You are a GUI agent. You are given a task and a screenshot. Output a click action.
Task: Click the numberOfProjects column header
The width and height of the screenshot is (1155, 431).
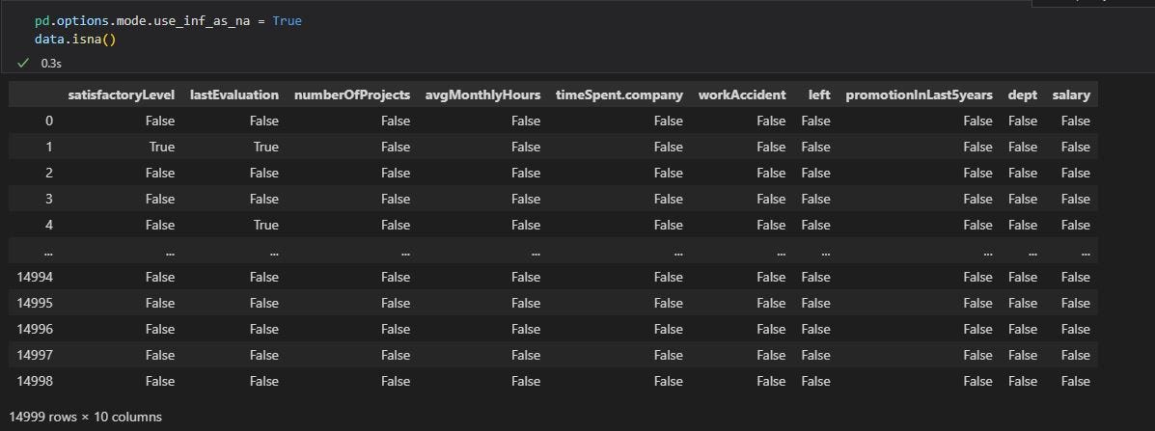click(x=352, y=94)
